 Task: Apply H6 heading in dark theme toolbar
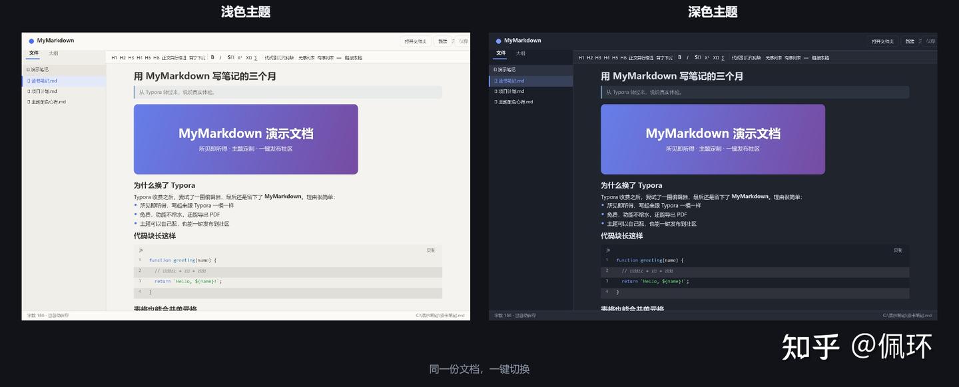point(623,58)
